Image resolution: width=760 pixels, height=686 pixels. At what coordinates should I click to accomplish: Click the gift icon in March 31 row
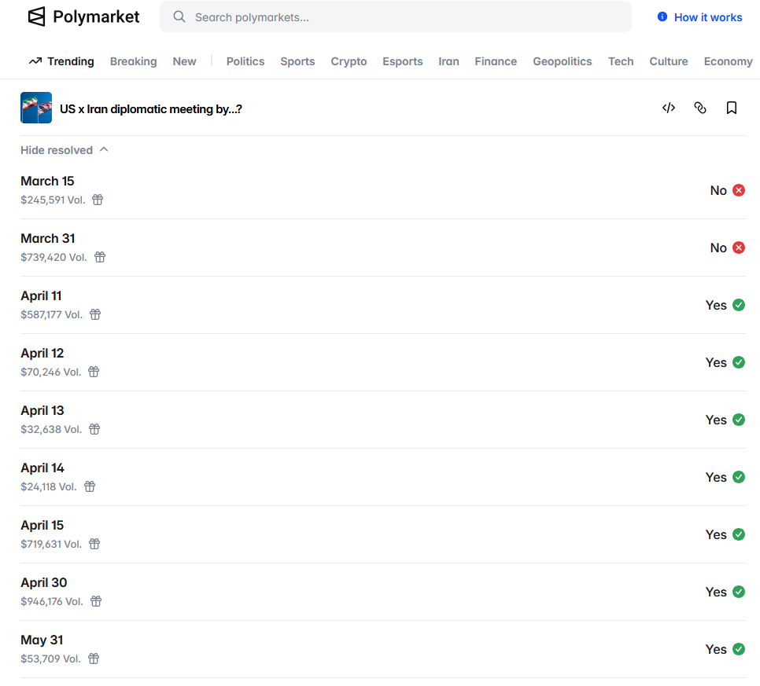pyautogui.click(x=100, y=257)
